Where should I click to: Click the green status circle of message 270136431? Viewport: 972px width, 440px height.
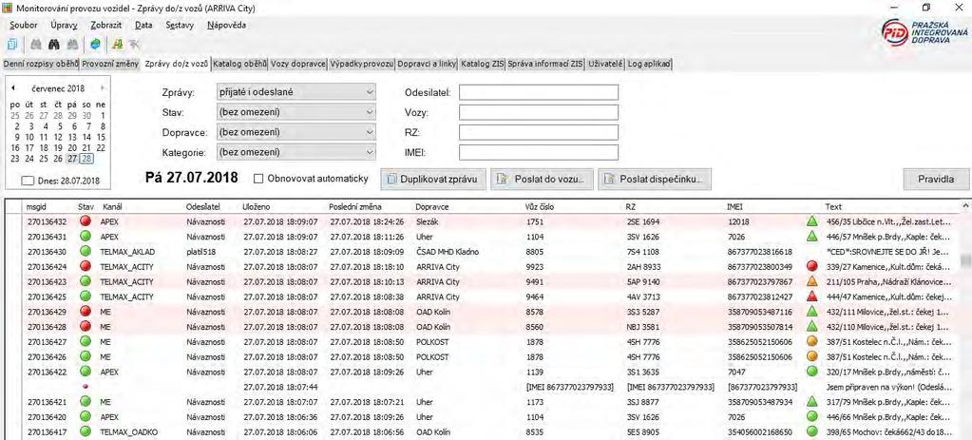point(86,236)
